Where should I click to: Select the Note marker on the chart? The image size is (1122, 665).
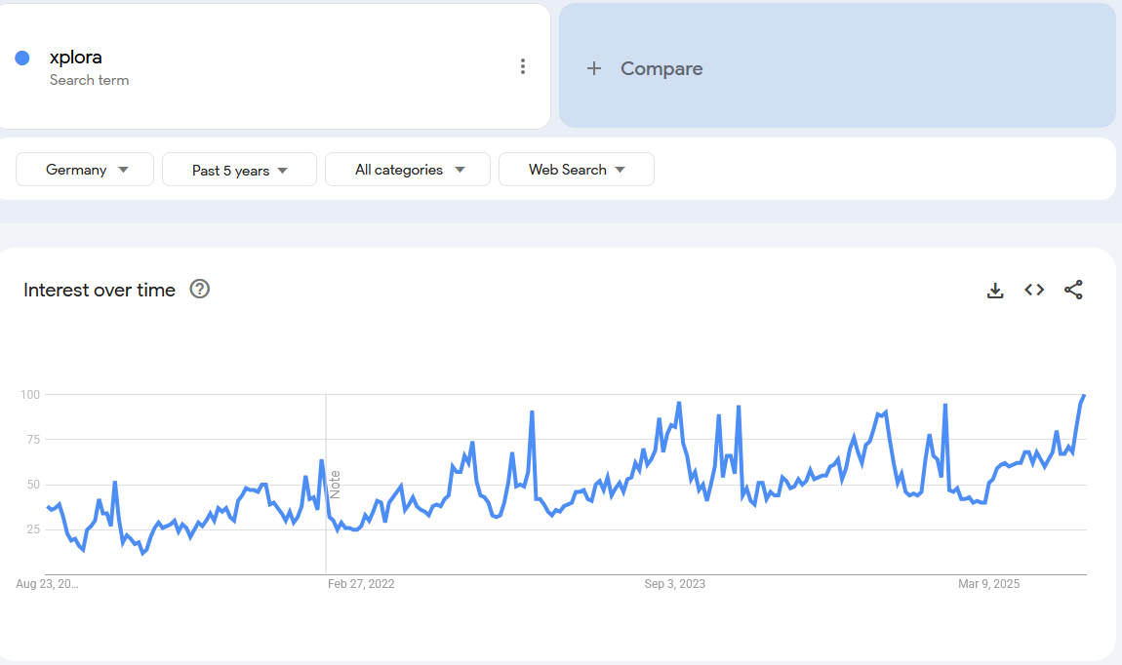[335, 485]
